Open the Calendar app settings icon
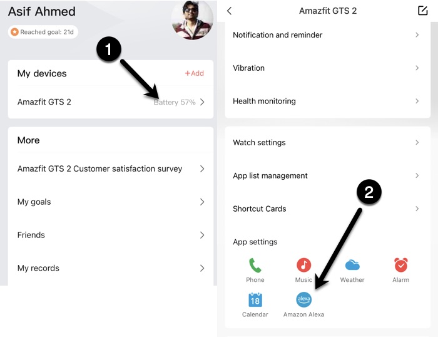 point(255,300)
